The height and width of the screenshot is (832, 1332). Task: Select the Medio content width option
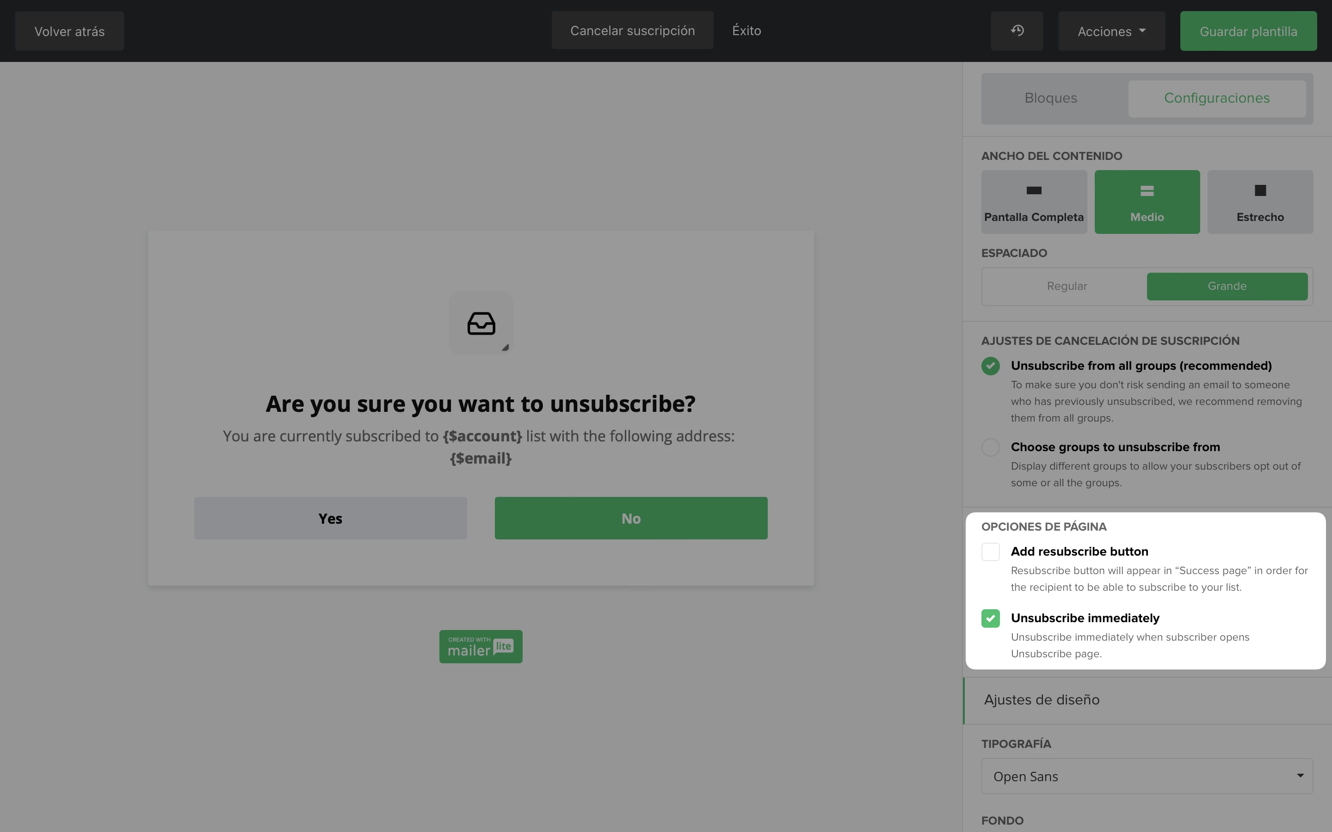1147,202
